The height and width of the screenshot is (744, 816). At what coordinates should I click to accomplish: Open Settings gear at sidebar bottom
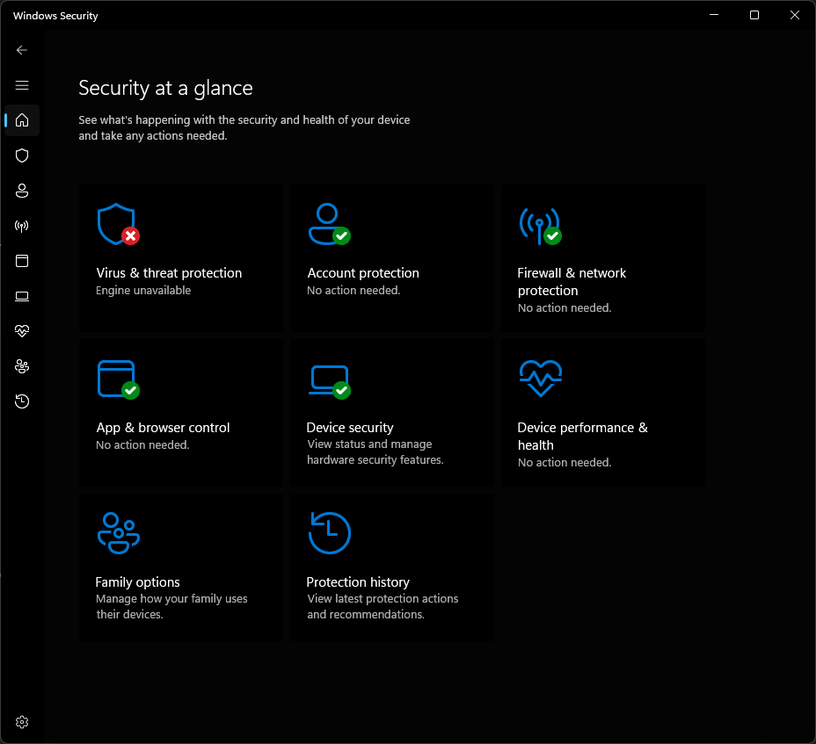coord(22,722)
